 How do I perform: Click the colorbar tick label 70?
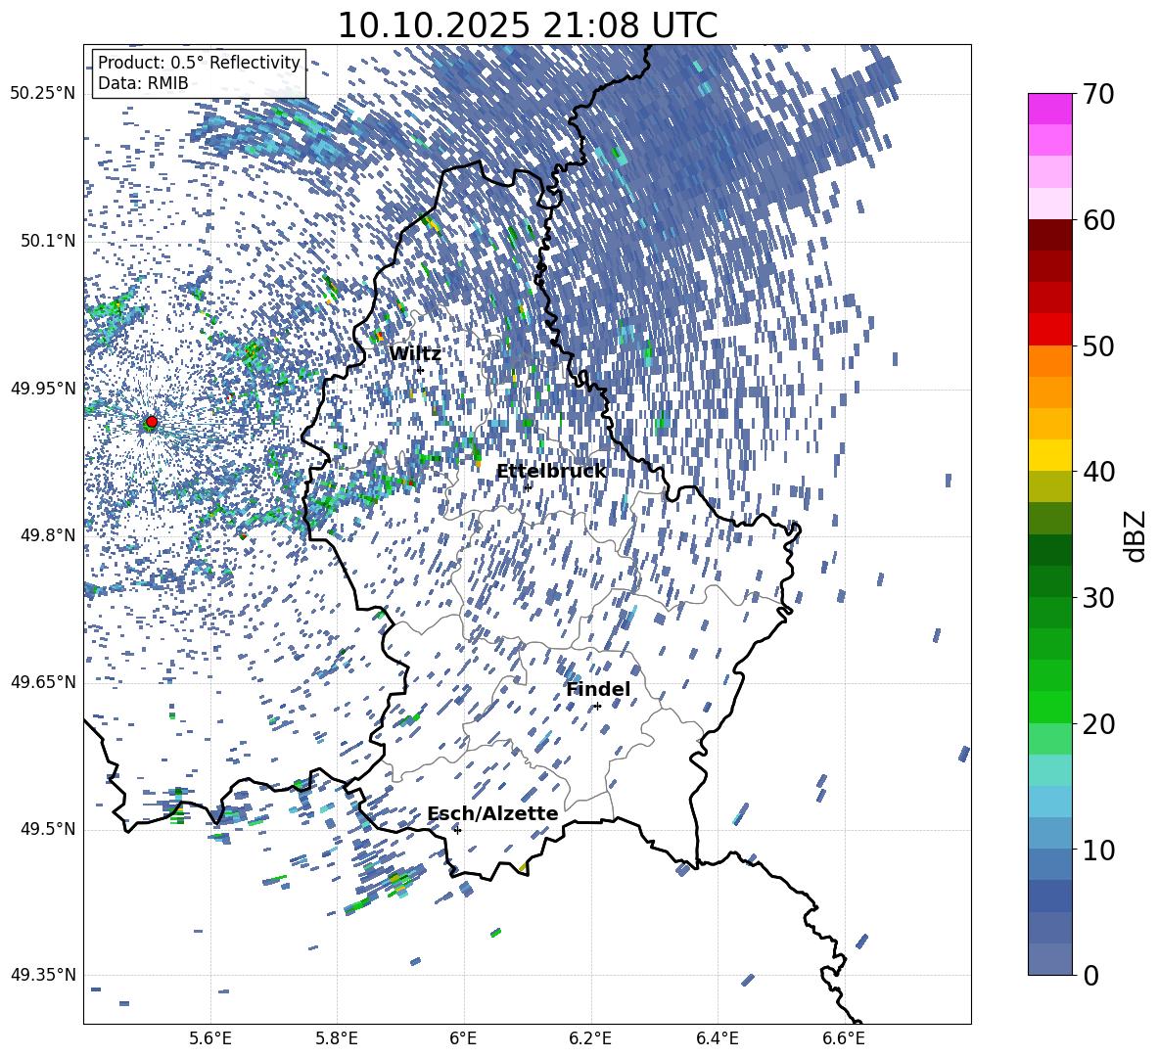(x=1097, y=95)
